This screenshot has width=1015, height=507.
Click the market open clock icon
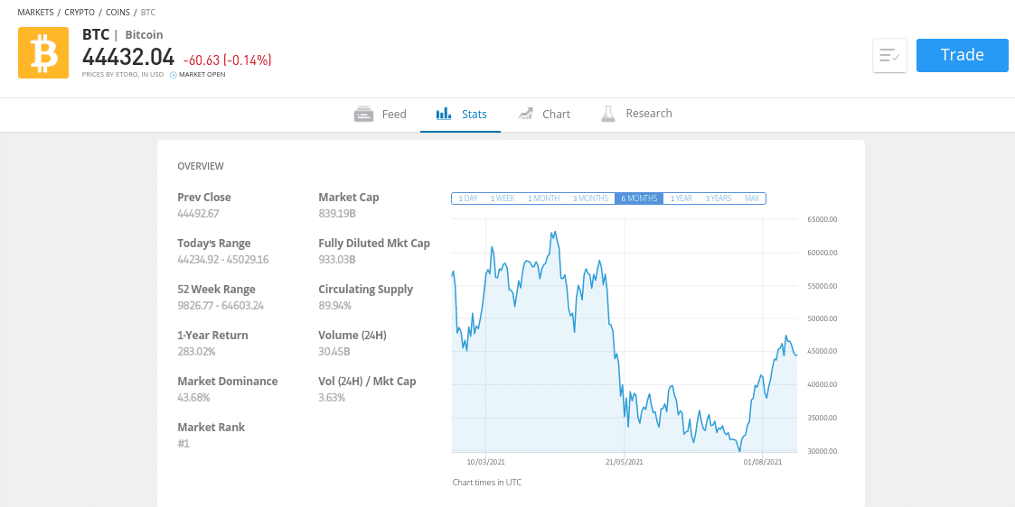click(x=174, y=75)
